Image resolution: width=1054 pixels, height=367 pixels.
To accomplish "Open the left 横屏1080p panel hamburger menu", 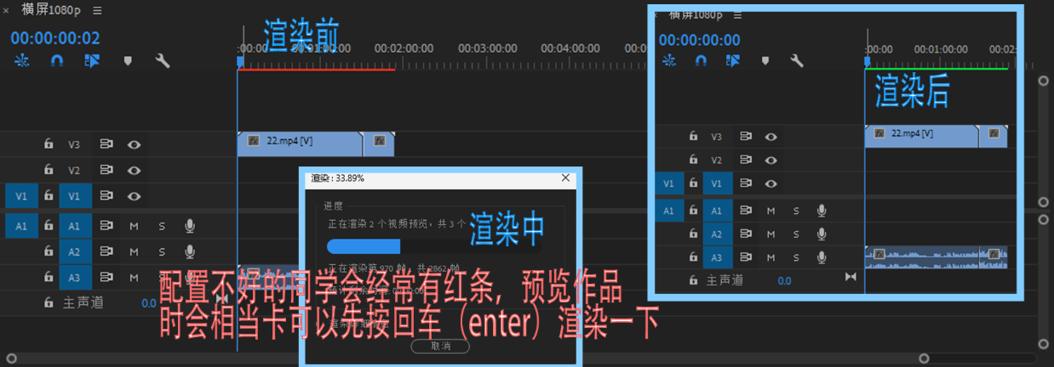I will 97,10.
